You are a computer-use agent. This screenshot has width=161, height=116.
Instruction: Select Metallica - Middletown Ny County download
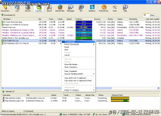pos(80,35)
